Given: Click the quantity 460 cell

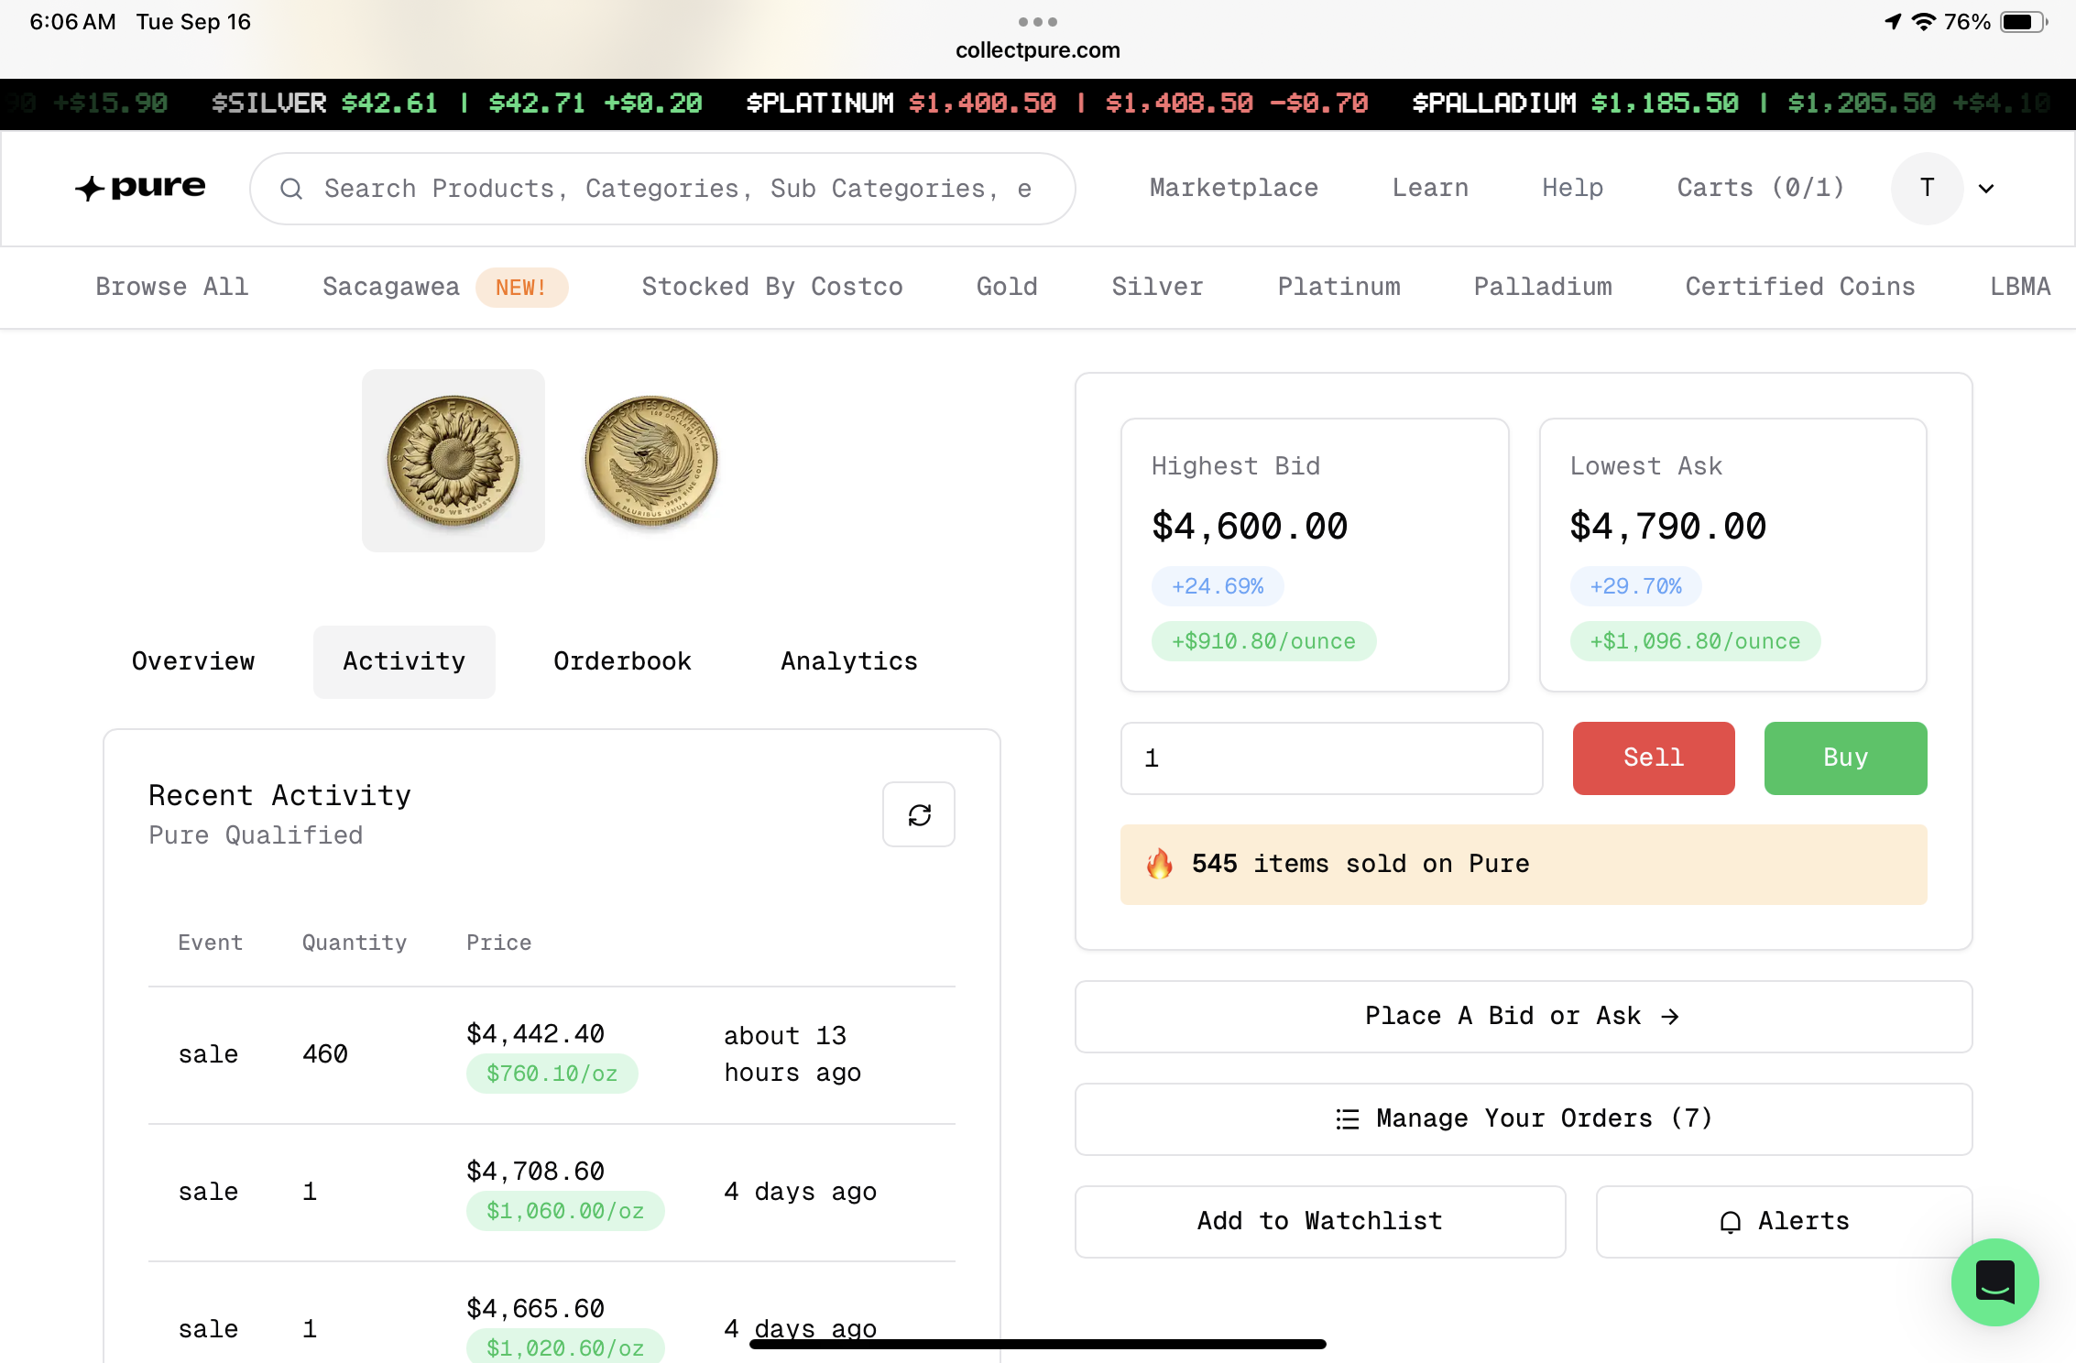Looking at the screenshot, I should point(325,1054).
